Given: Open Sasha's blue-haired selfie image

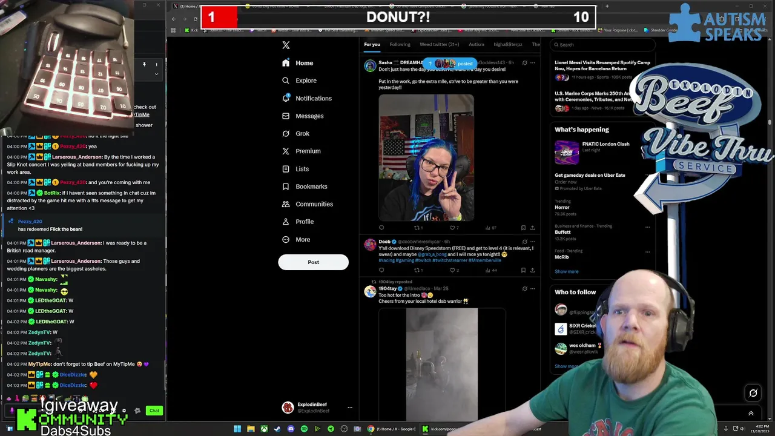Looking at the screenshot, I should (426, 158).
